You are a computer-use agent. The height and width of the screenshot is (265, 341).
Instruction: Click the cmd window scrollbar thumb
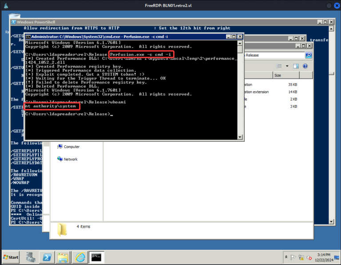[x=240, y=49]
